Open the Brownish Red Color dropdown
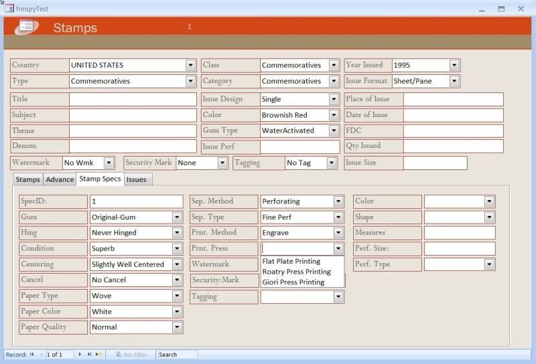Screen dimensions: 536x364 click(334, 114)
